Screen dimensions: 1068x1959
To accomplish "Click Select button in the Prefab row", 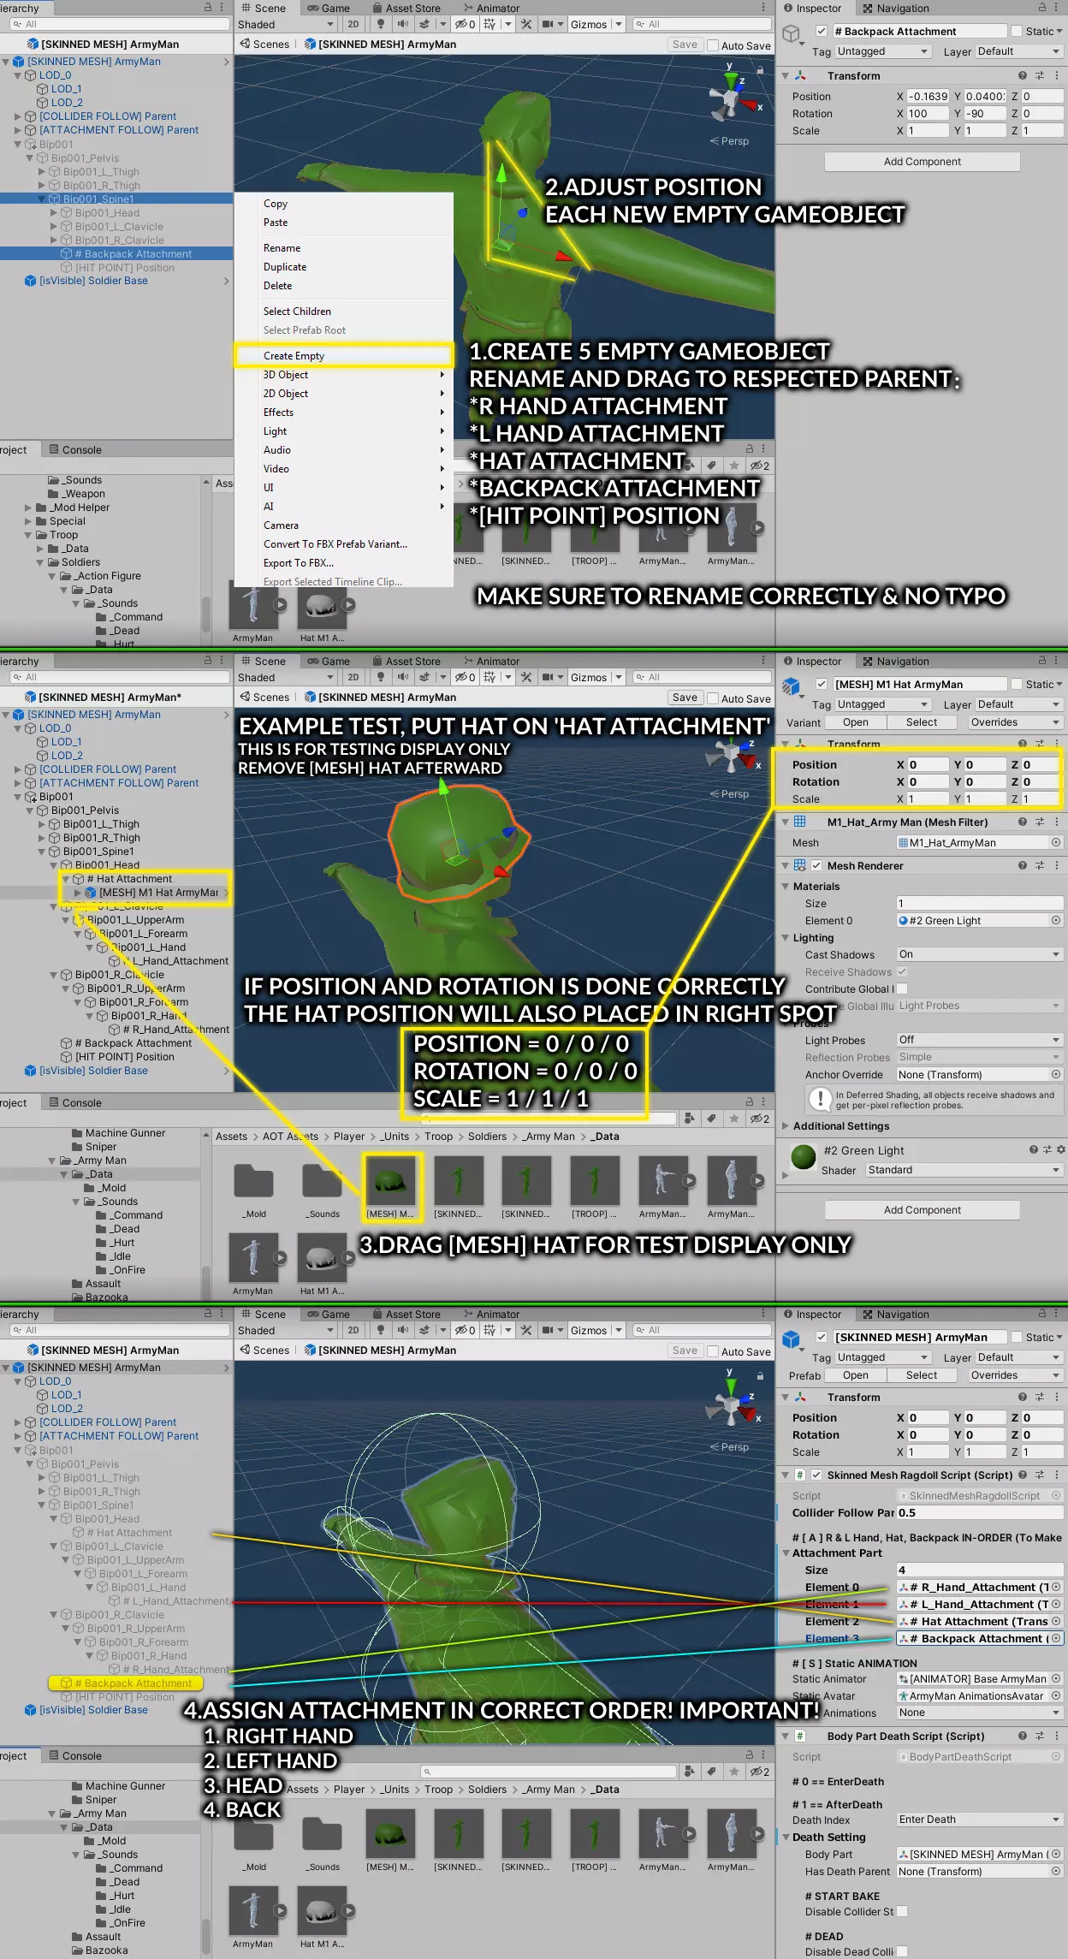I will (x=922, y=1375).
